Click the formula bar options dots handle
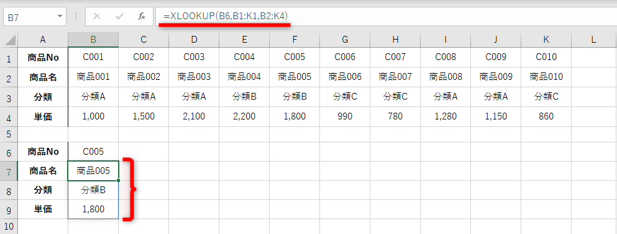This screenshot has height=234, width=617. (76, 17)
